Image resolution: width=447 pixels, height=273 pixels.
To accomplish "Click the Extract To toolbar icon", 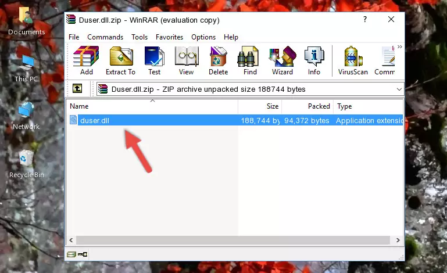I will tap(120, 60).
